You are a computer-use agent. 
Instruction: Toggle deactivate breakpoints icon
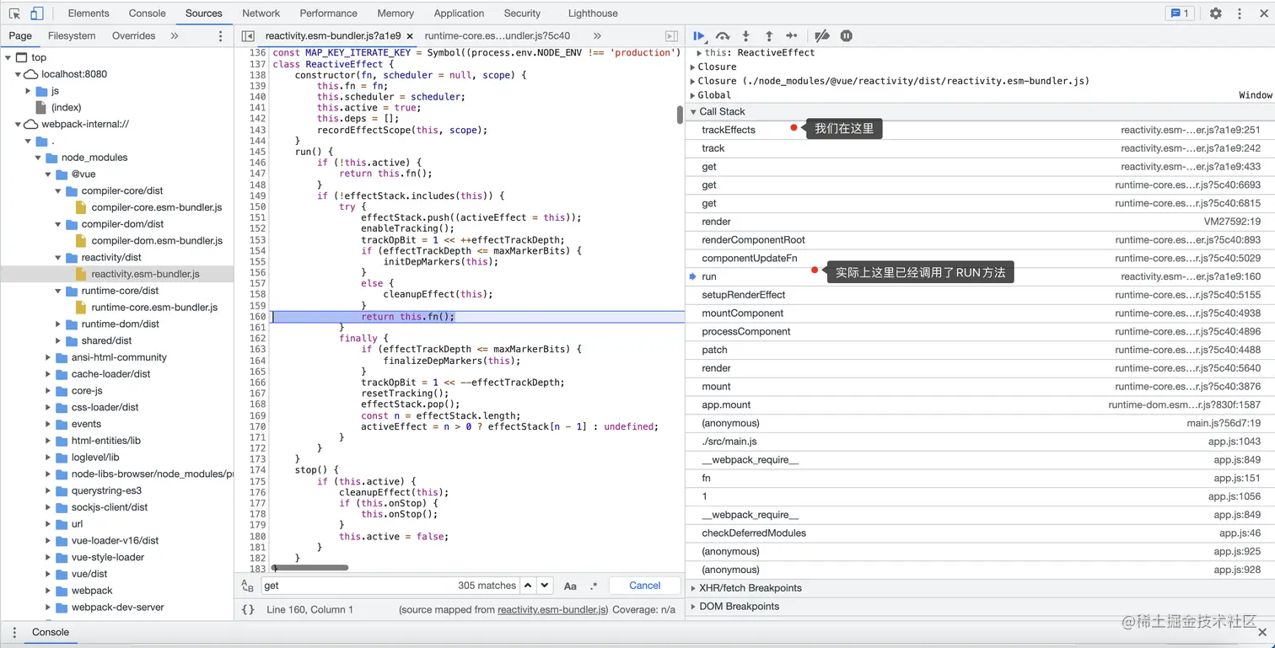coord(822,36)
